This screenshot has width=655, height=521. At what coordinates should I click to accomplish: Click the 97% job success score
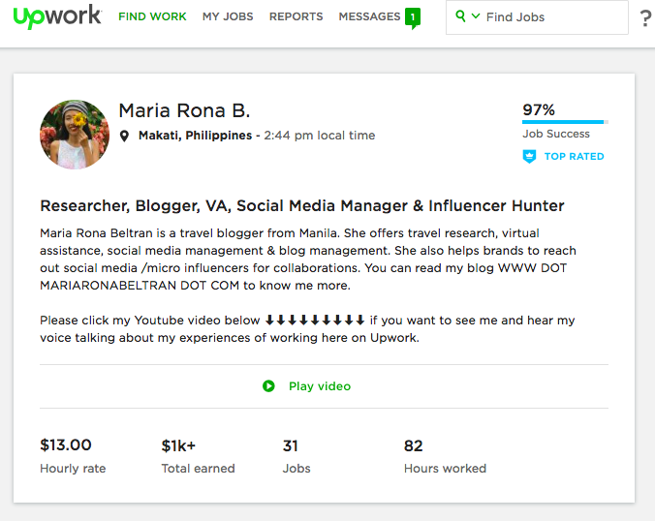point(539,109)
